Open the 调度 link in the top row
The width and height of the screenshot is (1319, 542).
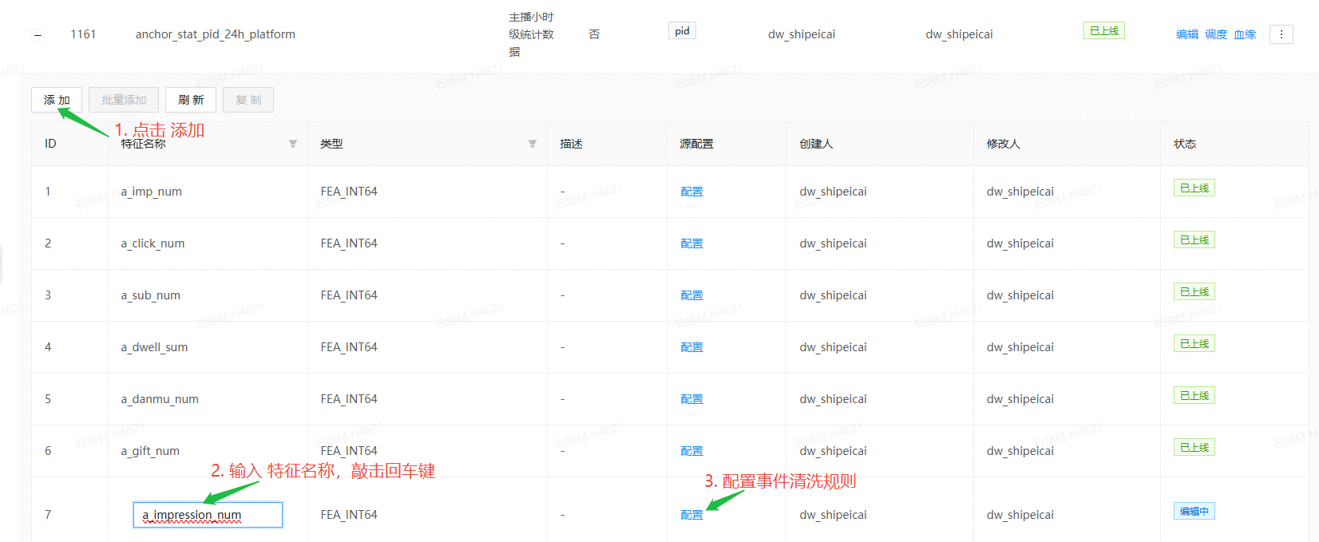(x=1215, y=34)
